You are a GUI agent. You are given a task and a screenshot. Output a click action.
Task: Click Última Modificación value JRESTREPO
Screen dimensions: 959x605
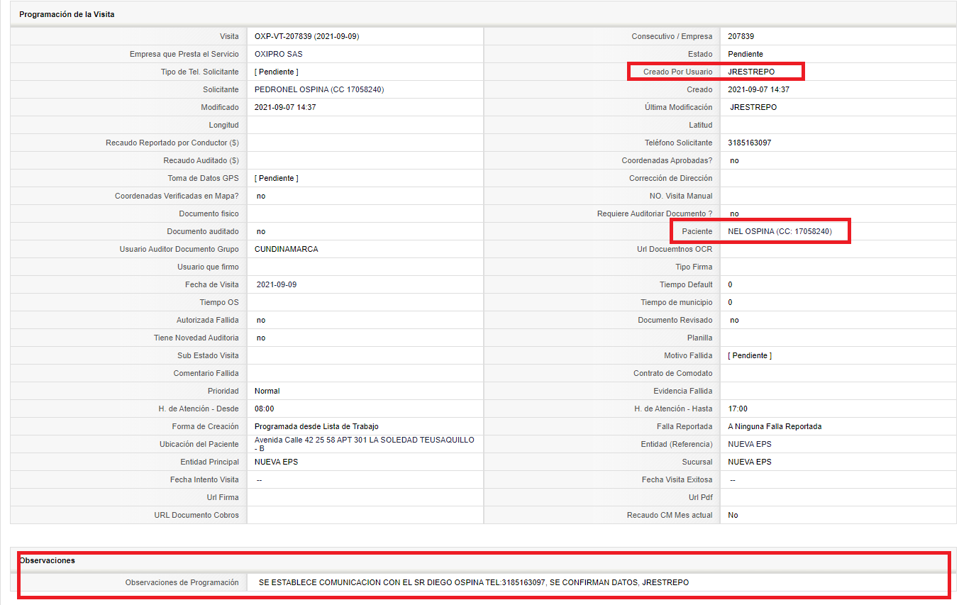point(753,107)
